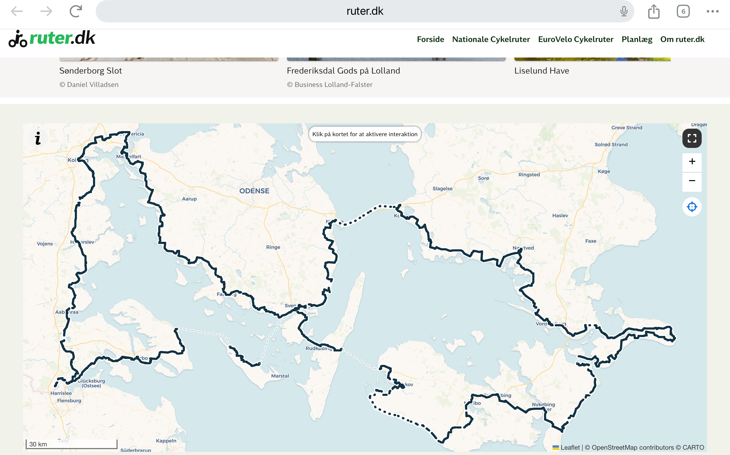Open Nationale Cykelruter menu
Viewport: 730px width, 455px height.
tap(491, 39)
